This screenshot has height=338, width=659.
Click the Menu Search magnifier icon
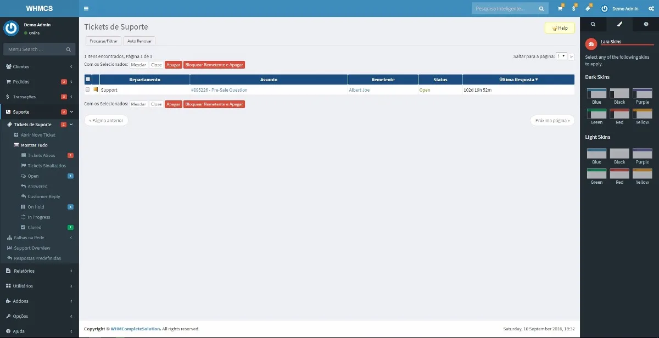coord(69,49)
